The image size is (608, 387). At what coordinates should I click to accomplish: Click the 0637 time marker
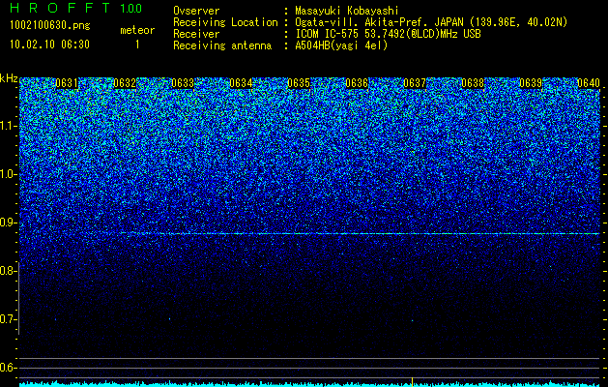pos(415,83)
